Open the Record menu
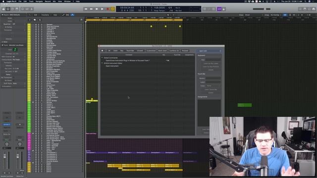Viewport: 317px width, 178px height. [x=48, y=1]
